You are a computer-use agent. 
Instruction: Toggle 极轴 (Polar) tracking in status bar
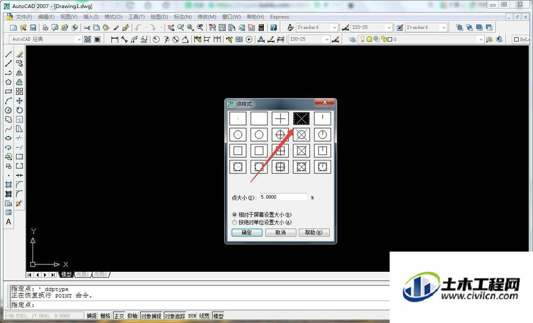click(x=132, y=316)
